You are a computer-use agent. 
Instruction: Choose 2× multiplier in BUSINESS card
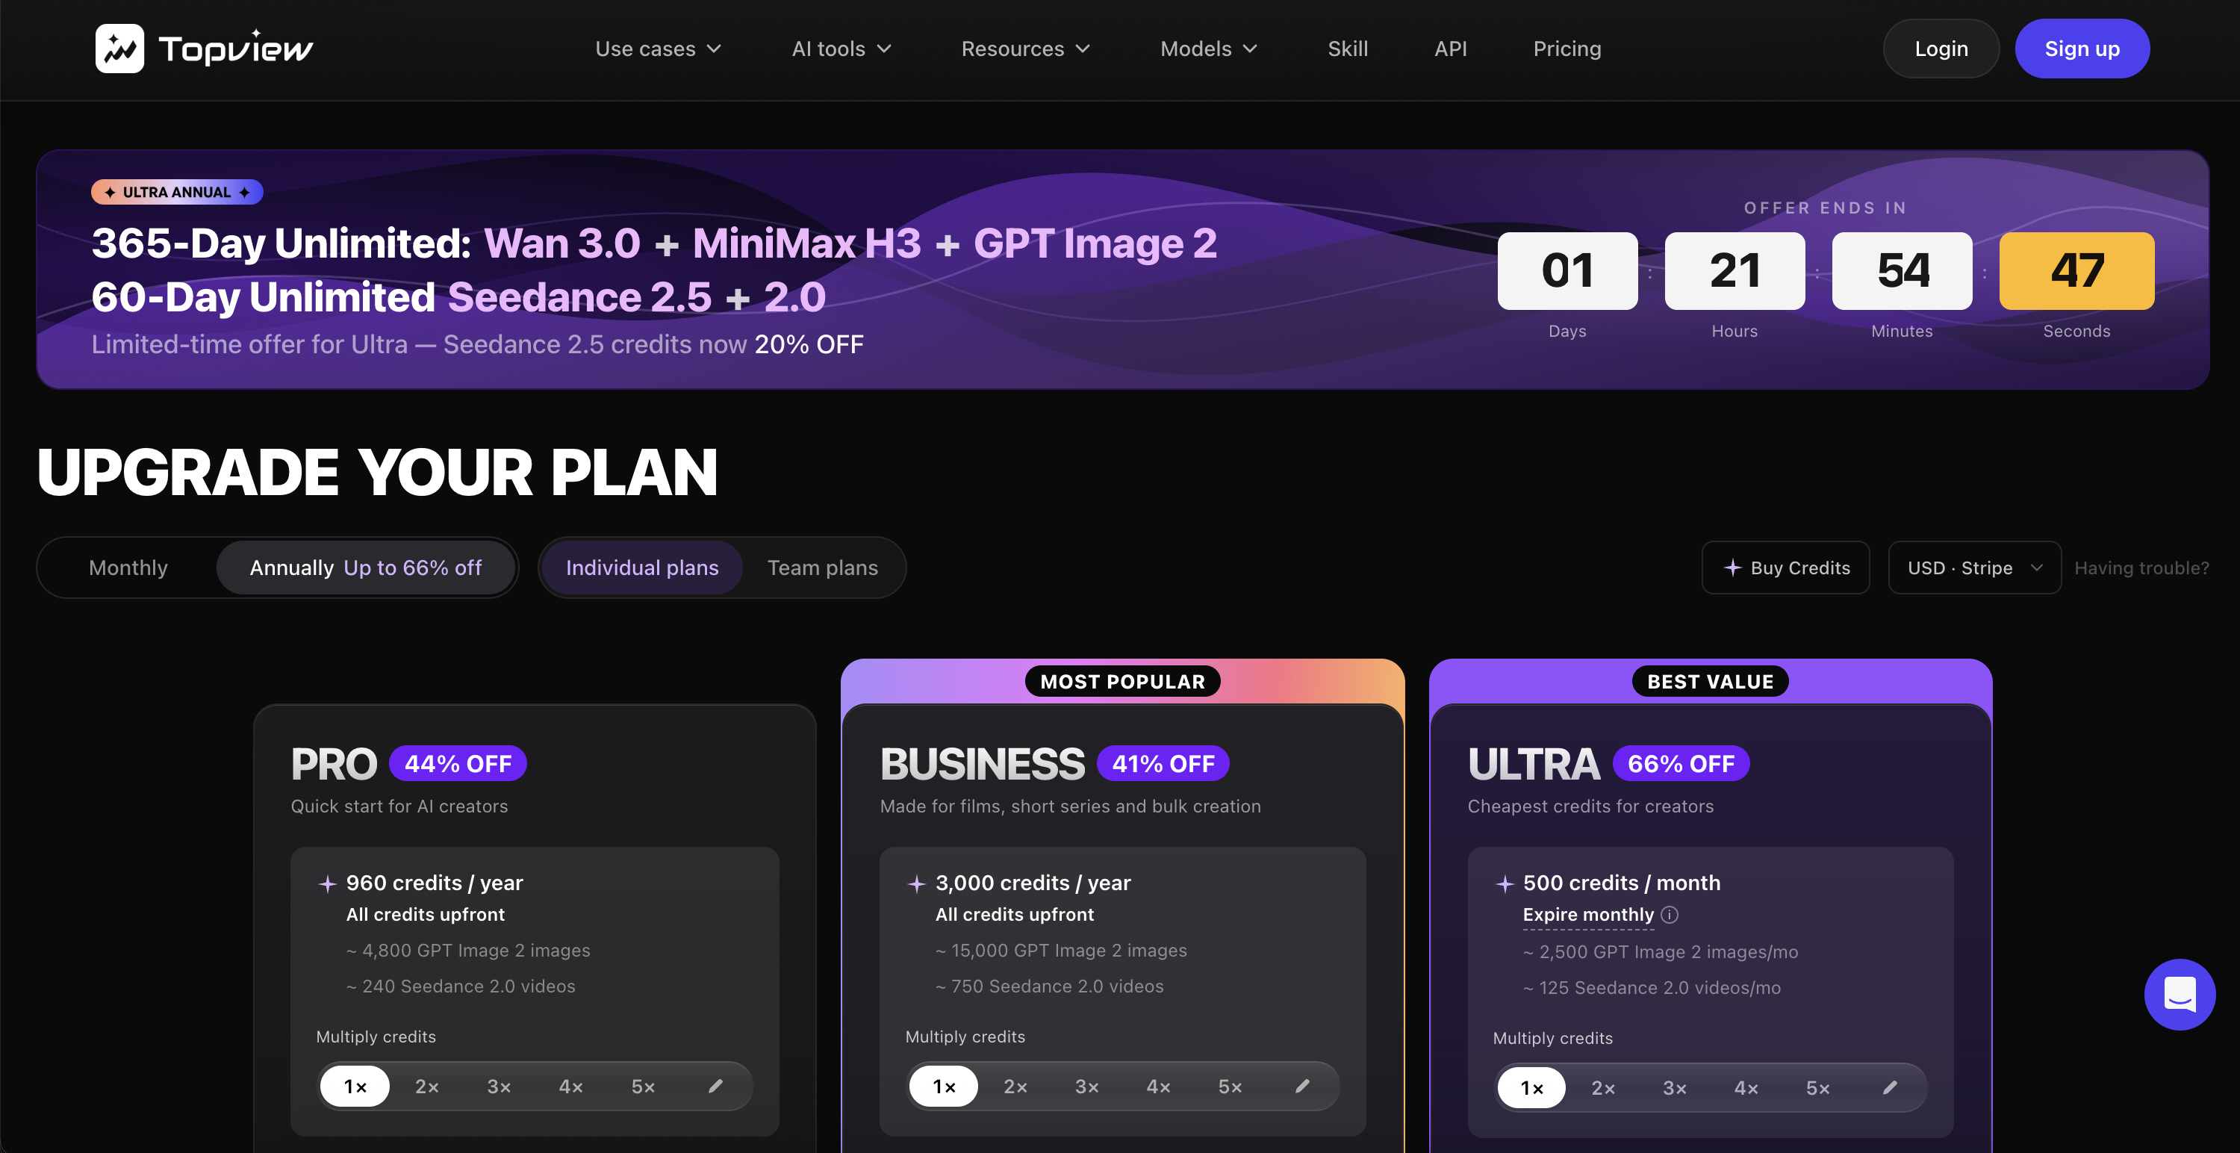(x=1015, y=1086)
